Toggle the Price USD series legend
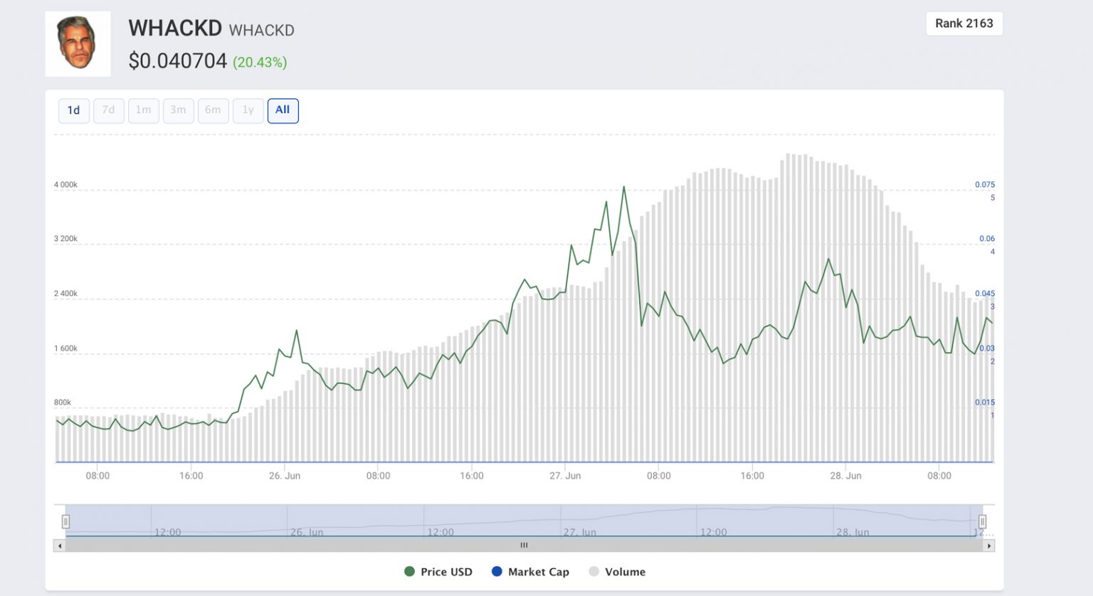Viewport: 1093px width, 596px height. pyautogui.click(x=446, y=572)
